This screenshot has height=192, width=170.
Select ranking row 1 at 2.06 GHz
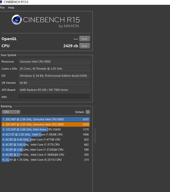click(x=46, y=119)
